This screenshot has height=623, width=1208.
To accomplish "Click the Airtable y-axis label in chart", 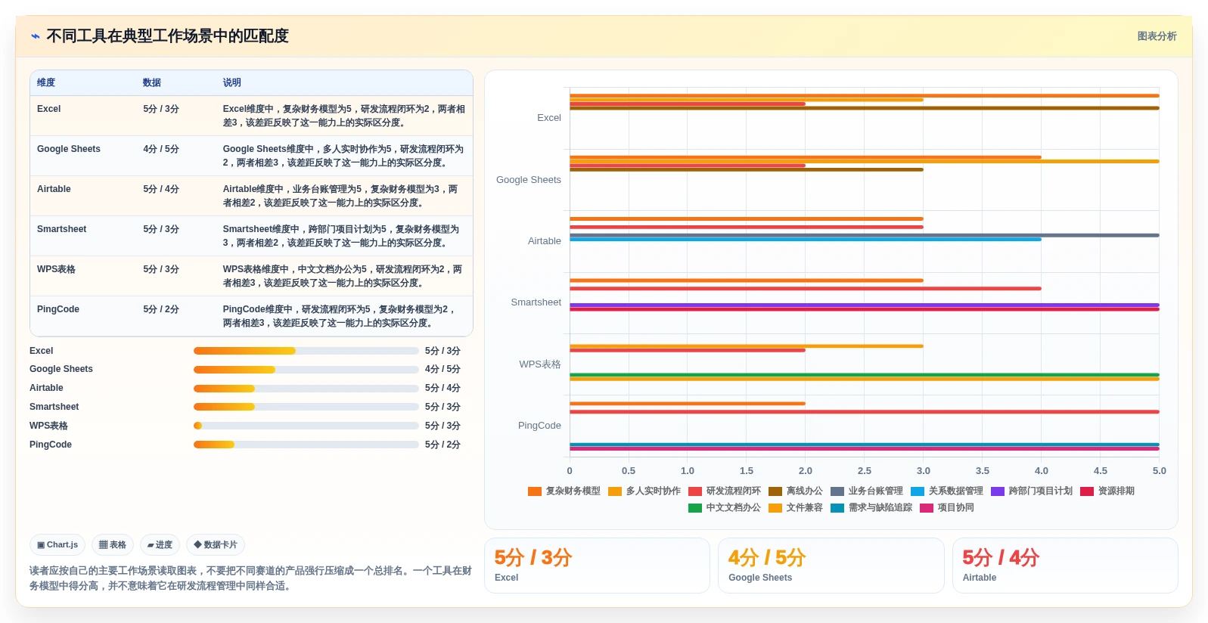I will [x=545, y=241].
